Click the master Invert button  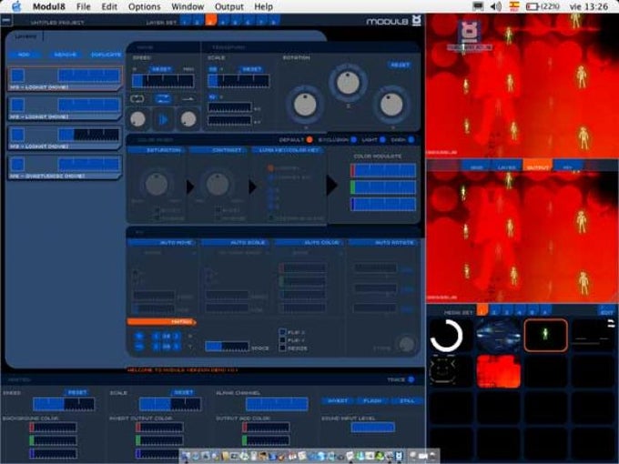[x=338, y=401]
